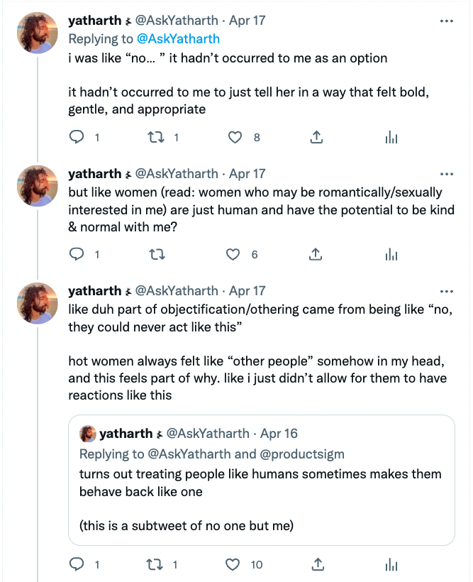473x582 pixels.
Task: Open more options on second tweet
Action: coord(446,174)
